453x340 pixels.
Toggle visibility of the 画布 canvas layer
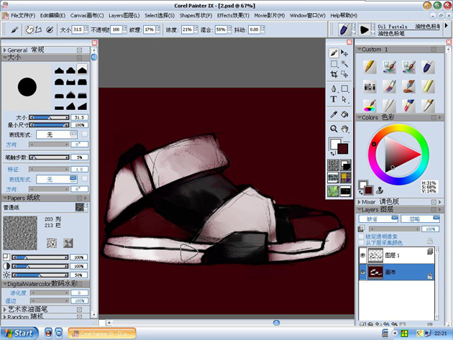(362, 272)
